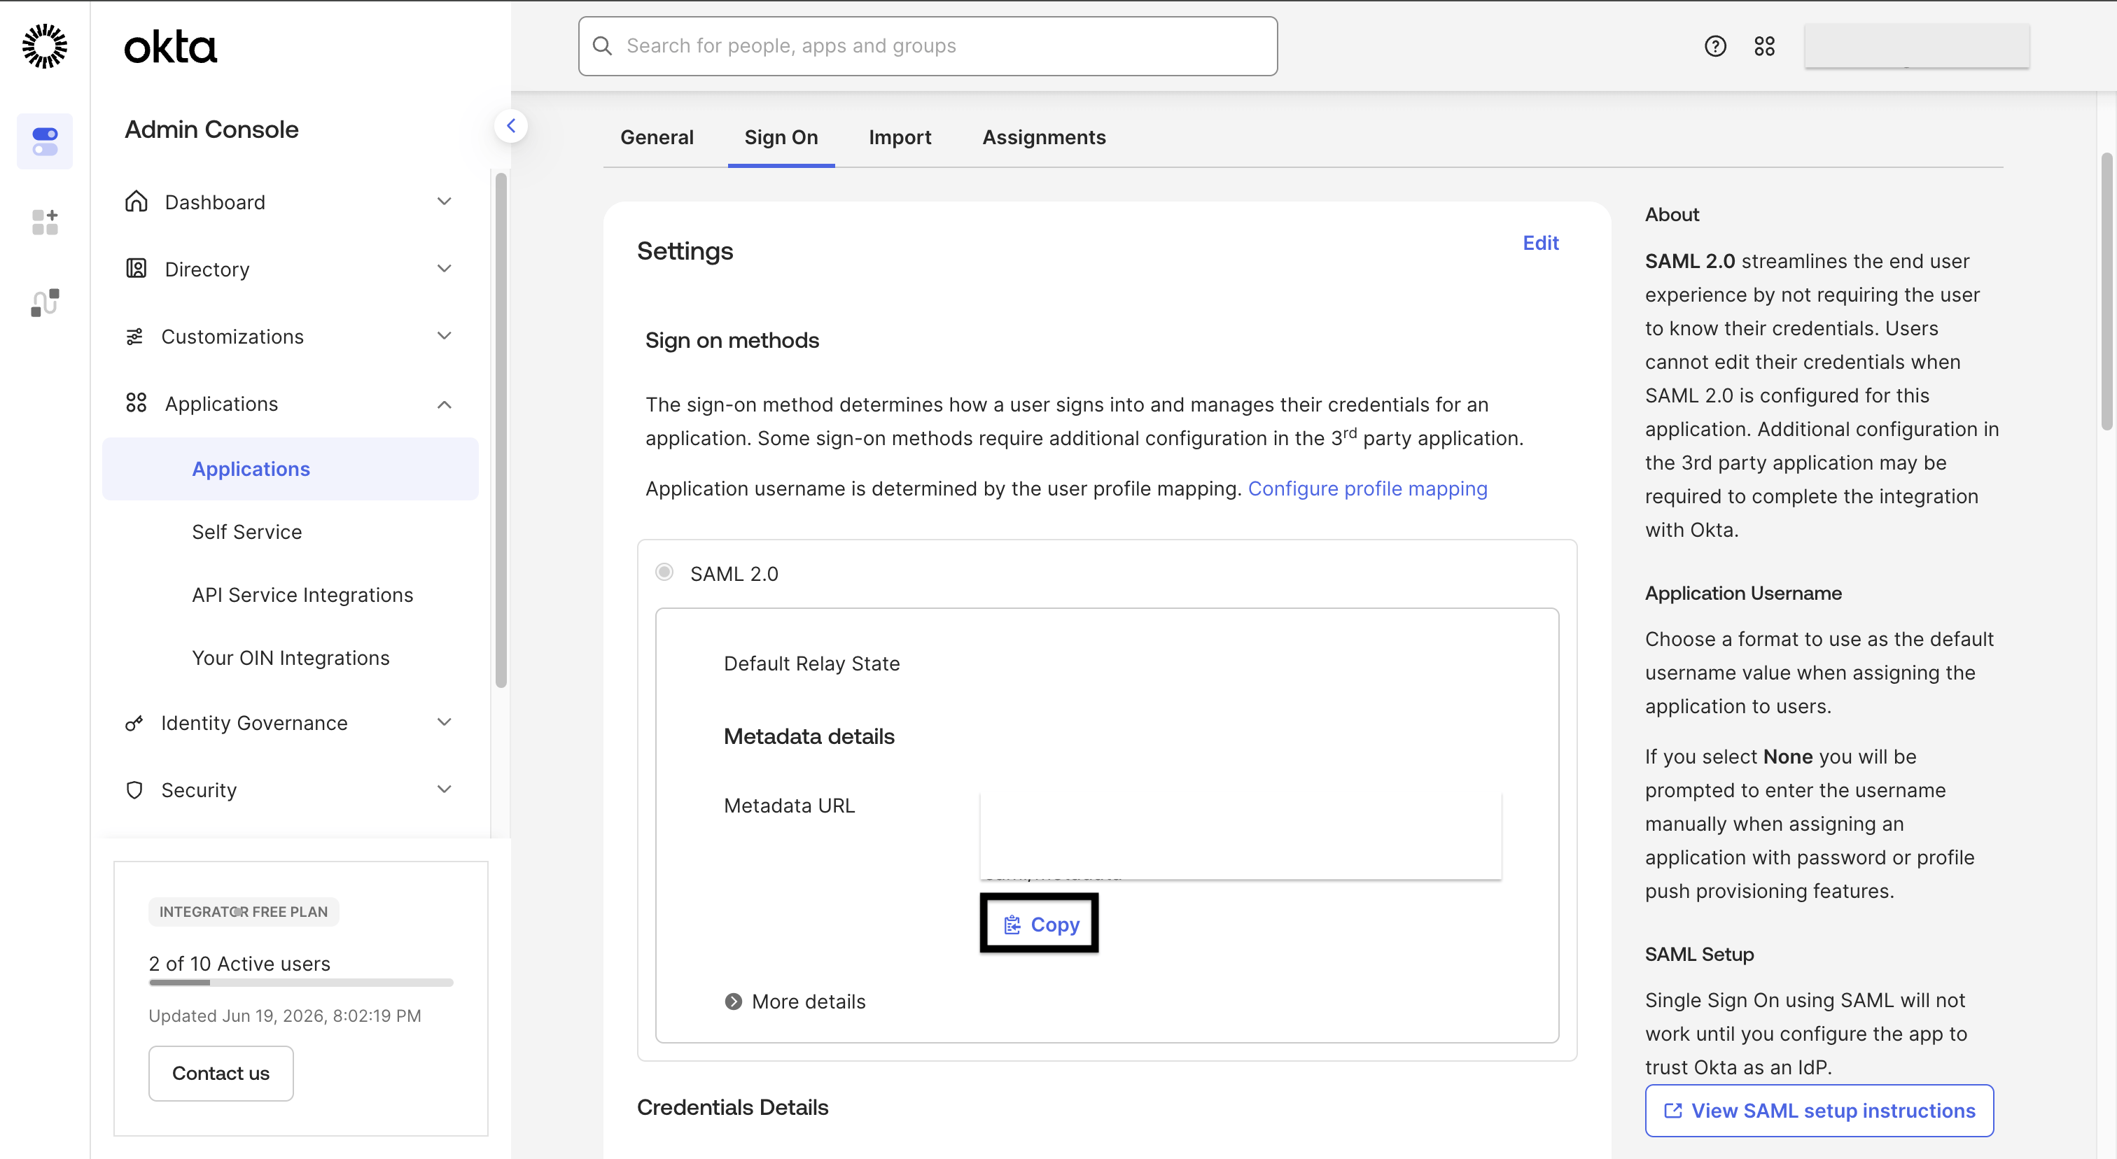Click the Metadata details heading
This screenshot has height=1159, width=2117.
(x=809, y=736)
